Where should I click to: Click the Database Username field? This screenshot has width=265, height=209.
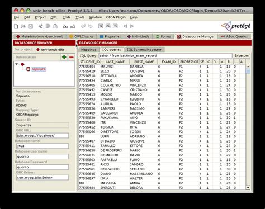point(42,156)
